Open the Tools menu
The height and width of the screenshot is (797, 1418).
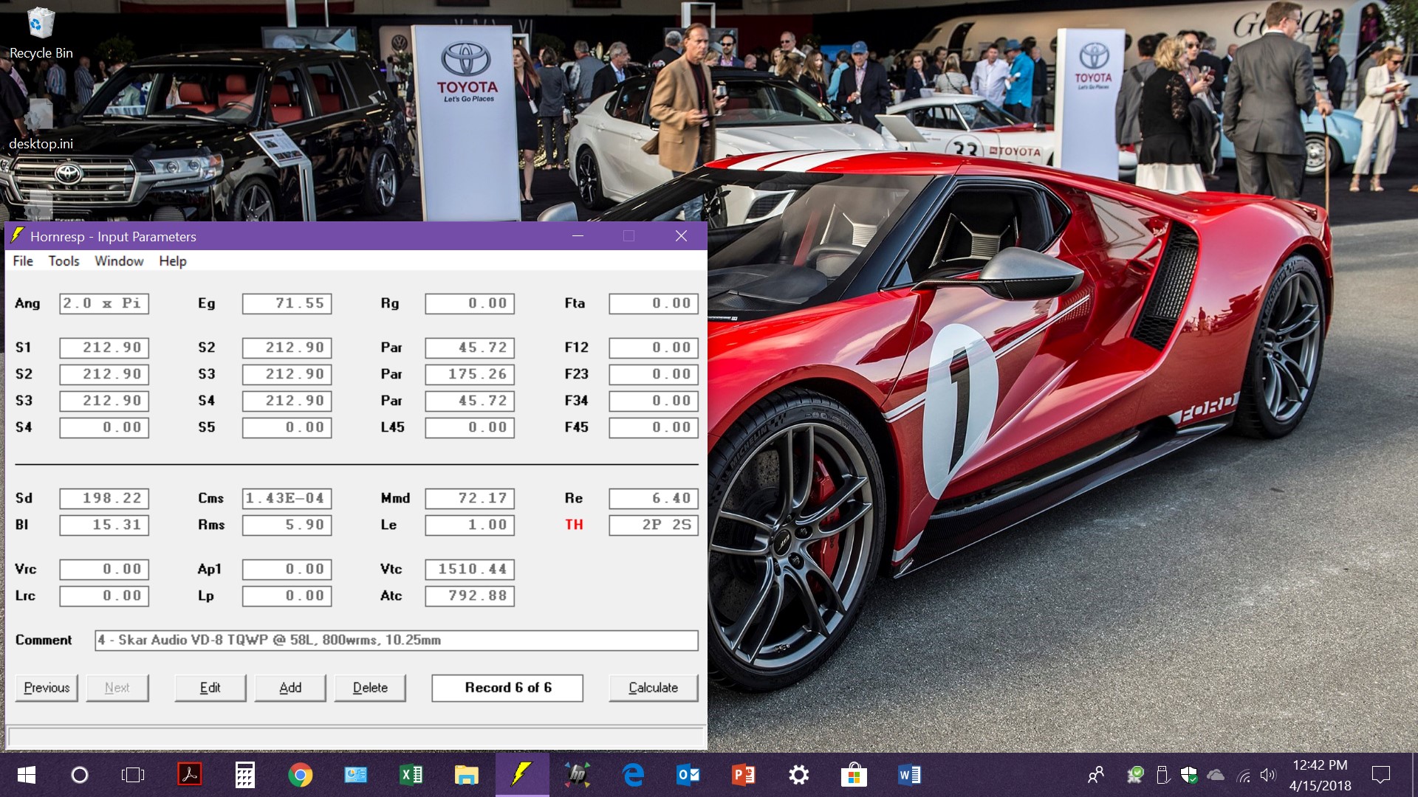click(64, 261)
